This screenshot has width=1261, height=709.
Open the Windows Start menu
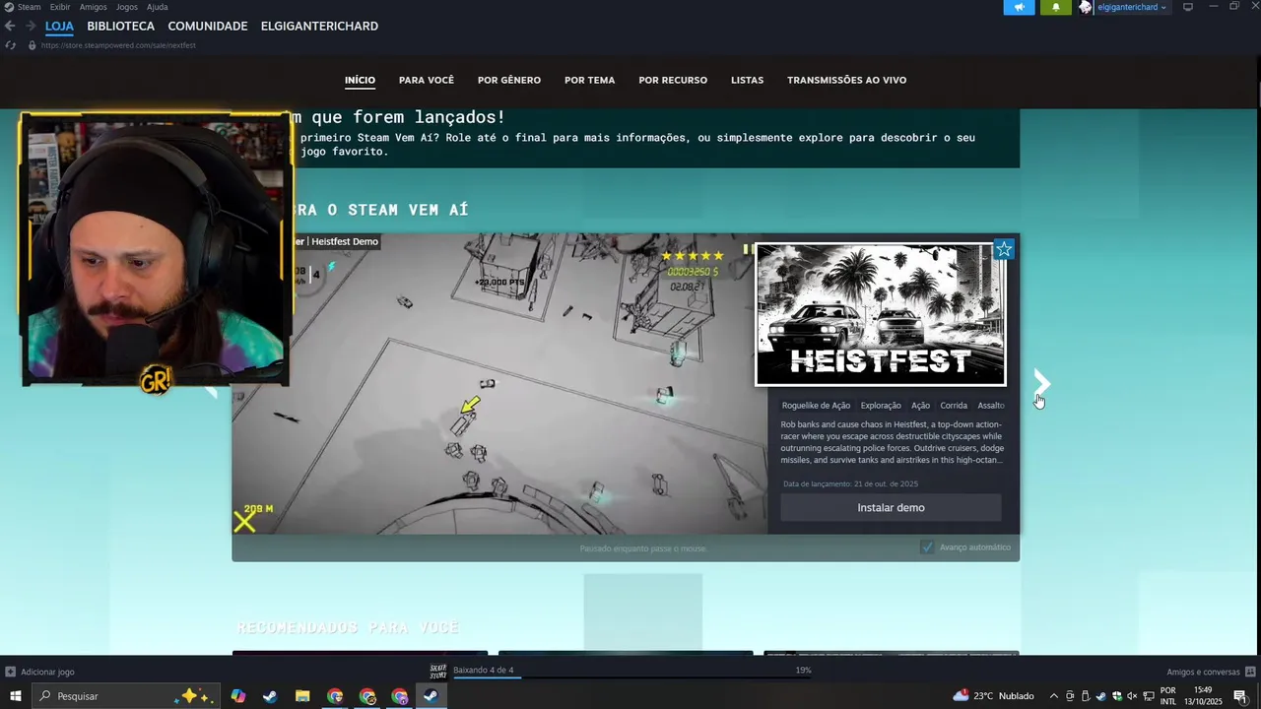(15, 696)
